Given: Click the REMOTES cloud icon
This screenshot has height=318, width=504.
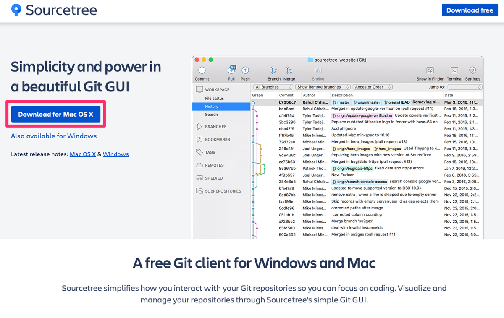Looking at the screenshot, I should [199, 165].
